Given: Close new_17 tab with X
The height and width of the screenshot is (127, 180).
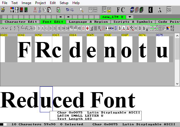Looking at the screenshot, I should pyautogui.click(x=122, y=17).
